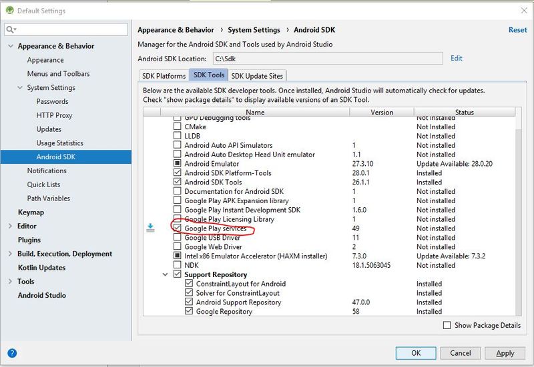Toggle the Android Emulator checkbox

click(x=177, y=163)
